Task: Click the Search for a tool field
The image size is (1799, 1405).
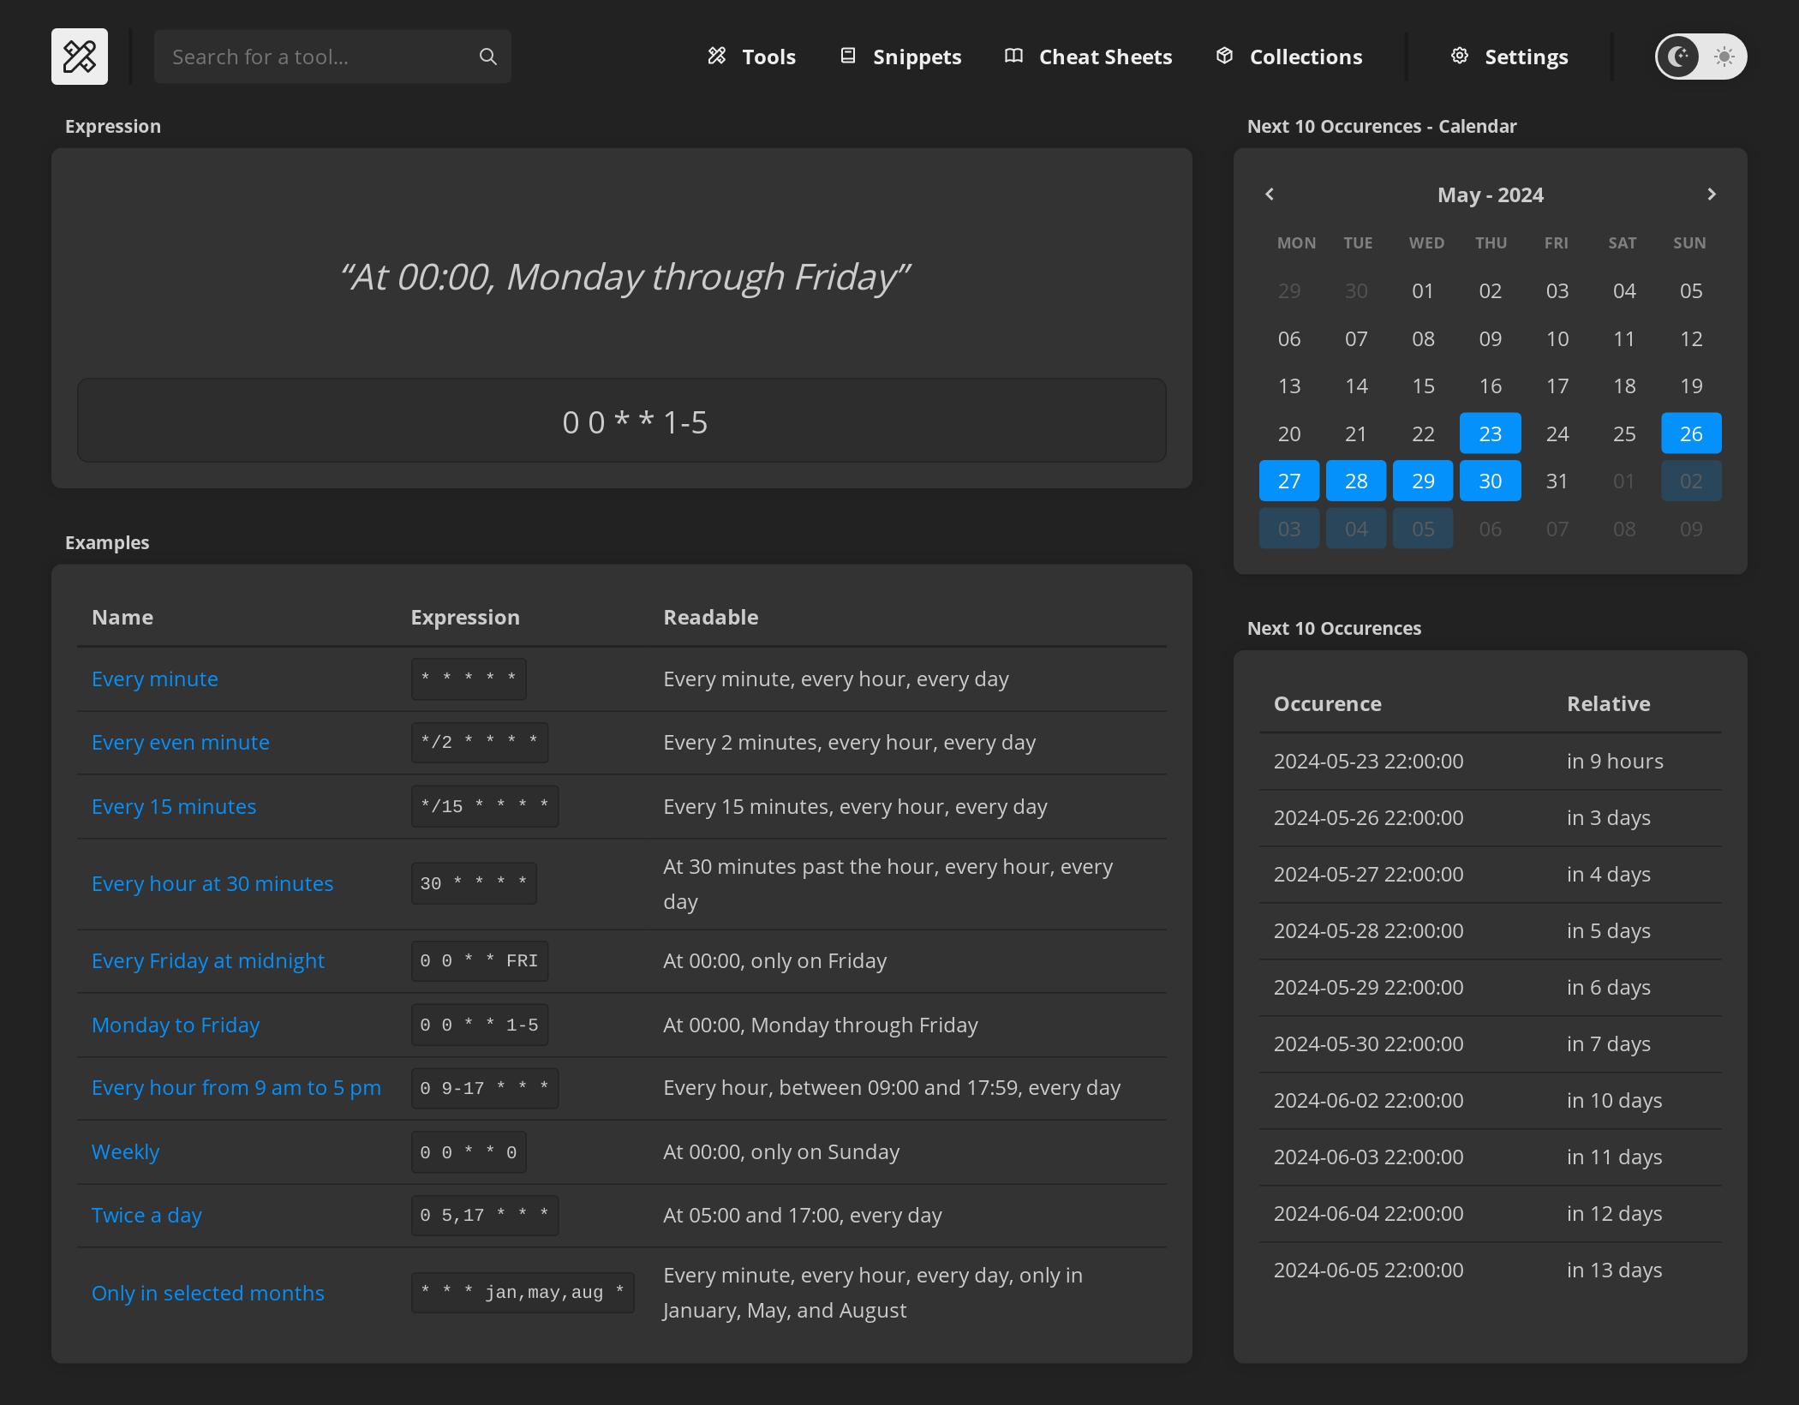Action: [332, 57]
